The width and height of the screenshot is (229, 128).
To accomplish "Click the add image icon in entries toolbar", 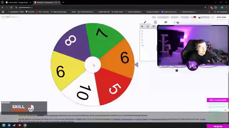I will (154, 26).
